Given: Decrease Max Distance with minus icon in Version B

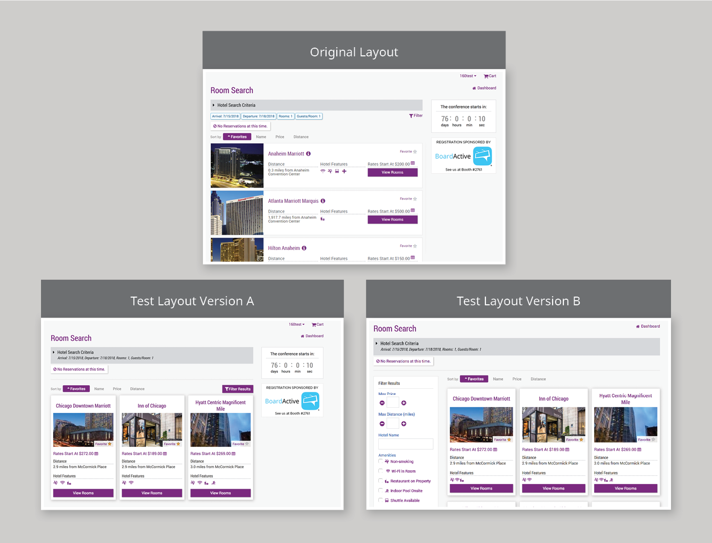Looking at the screenshot, I should (x=382, y=424).
